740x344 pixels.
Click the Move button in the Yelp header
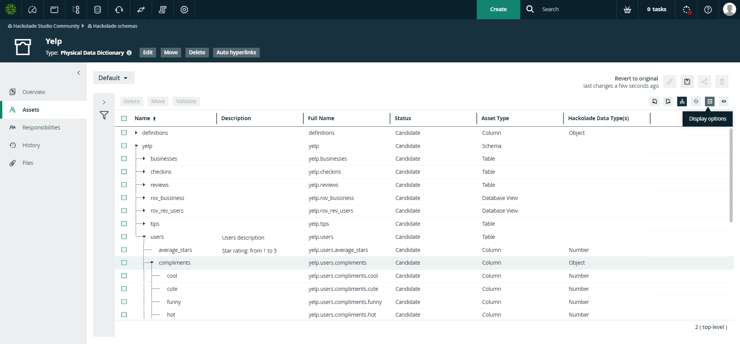click(171, 52)
